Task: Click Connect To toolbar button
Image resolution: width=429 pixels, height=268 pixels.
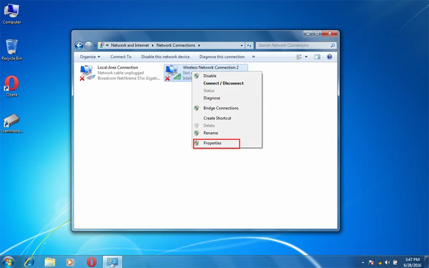Action: (121, 57)
